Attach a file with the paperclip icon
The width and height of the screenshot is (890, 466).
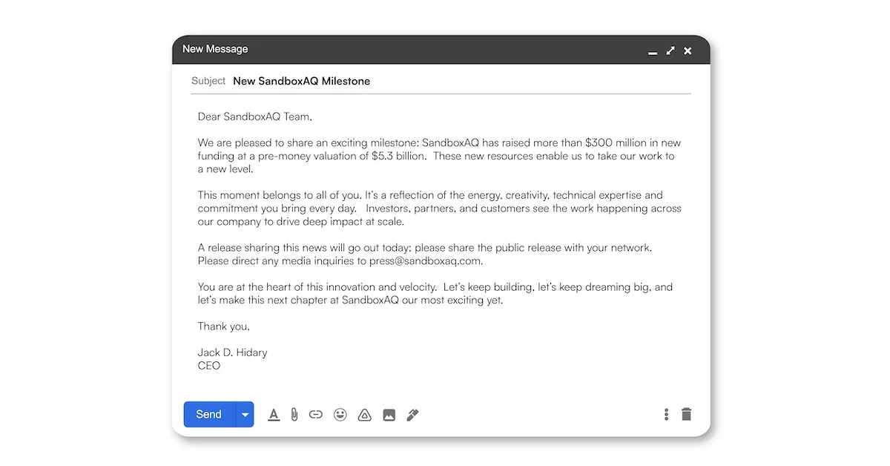click(x=294, y=415)
